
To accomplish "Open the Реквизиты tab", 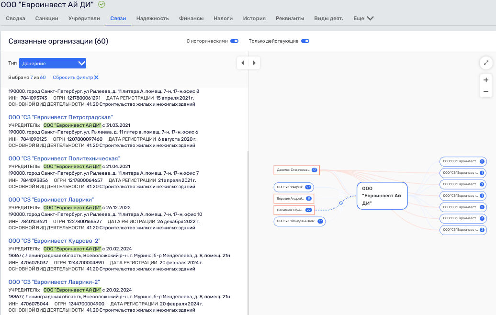I will 290,18.
